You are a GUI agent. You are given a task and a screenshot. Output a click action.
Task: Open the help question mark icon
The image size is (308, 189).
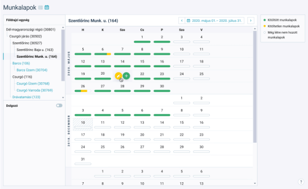(301, 182)
